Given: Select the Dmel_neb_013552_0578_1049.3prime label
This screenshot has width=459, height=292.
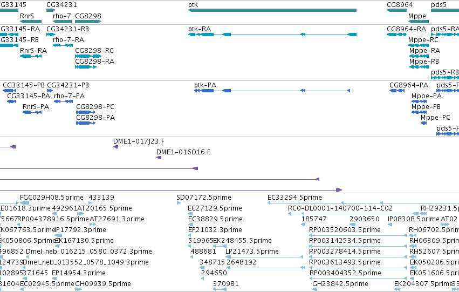Looking at the screenshot, I should point(86,263).
